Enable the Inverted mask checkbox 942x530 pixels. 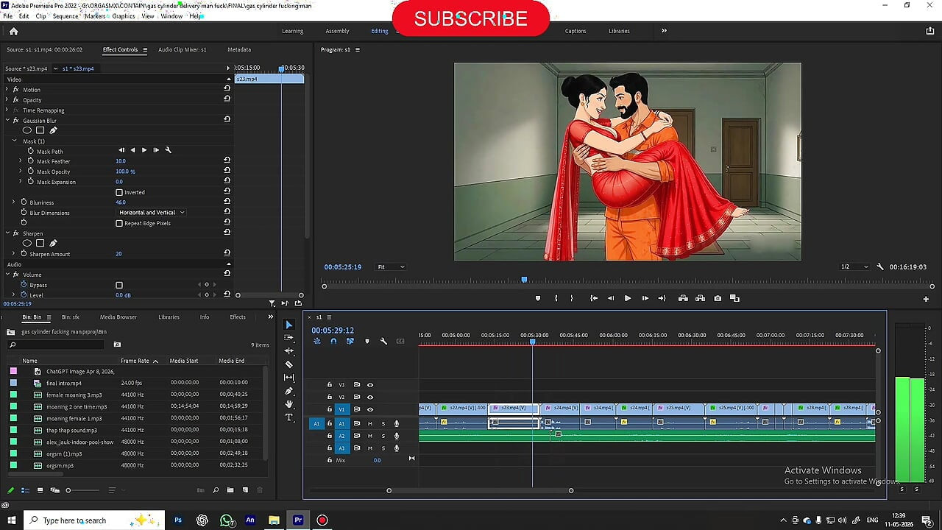click(x=119, y=192)
